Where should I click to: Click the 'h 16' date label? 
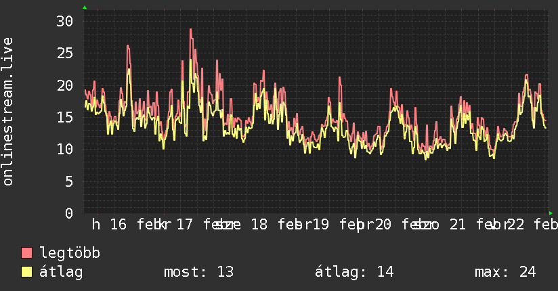(109, 225)
